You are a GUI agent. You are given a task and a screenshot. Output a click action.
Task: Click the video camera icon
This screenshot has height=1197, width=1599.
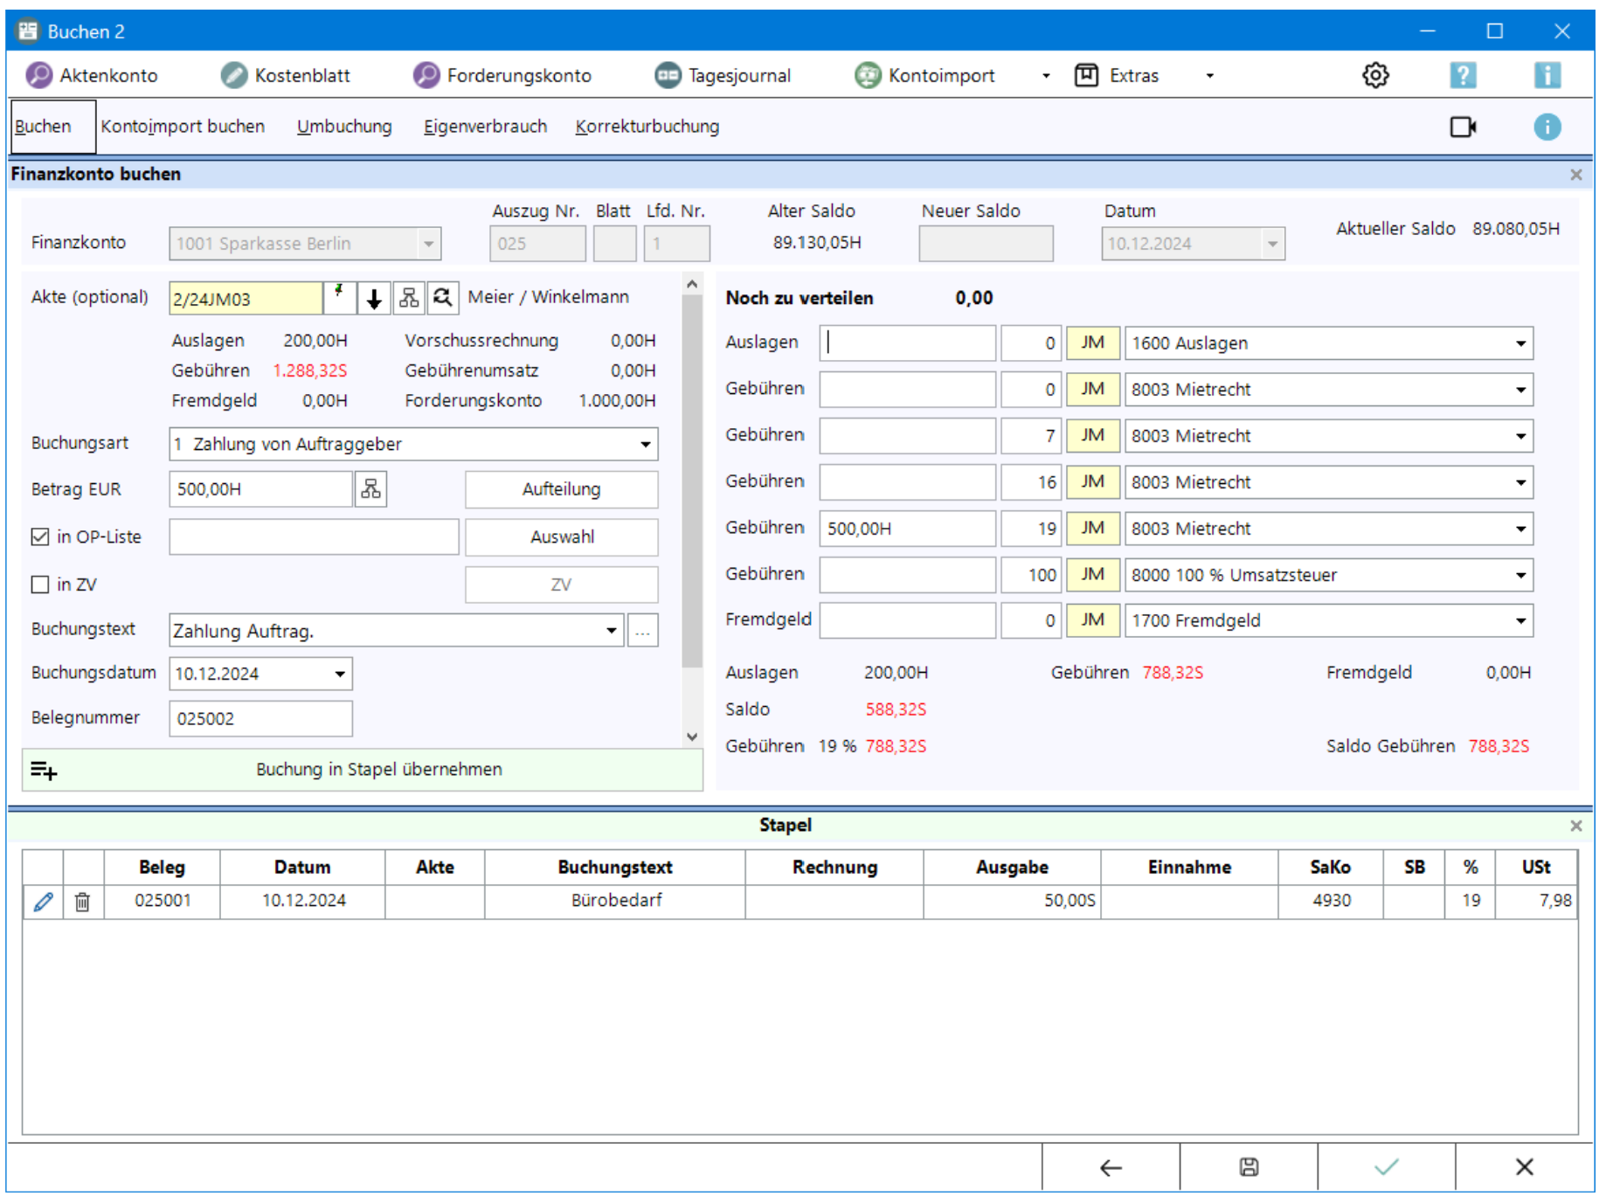1462,128
